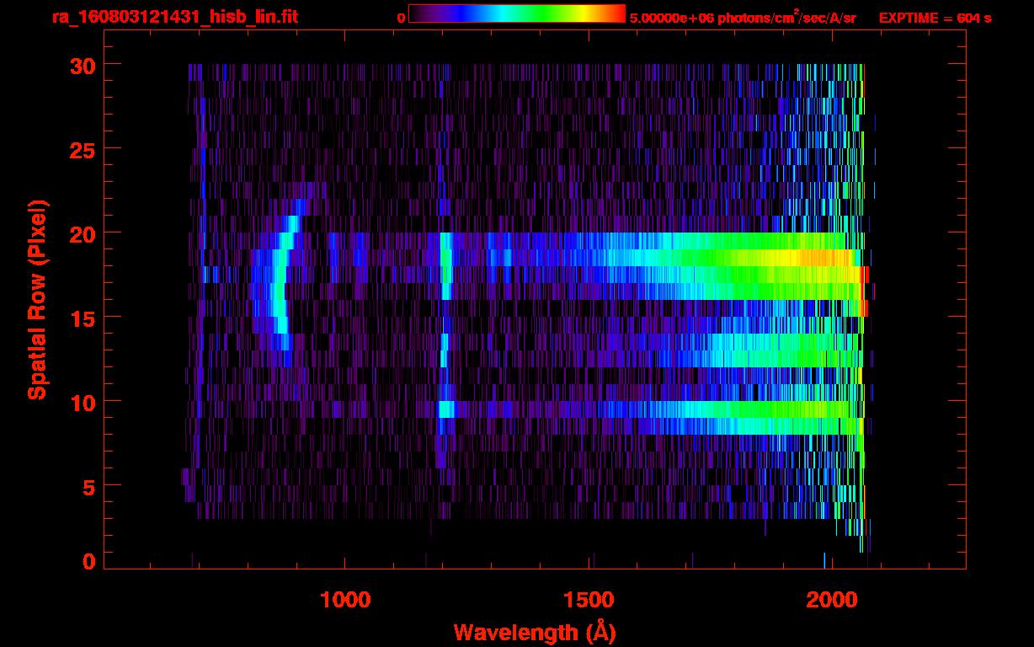Click the file name ra_160803121431_hisb_lin.fit
The width and height of the screenshot is (1034, 647).
[x=174, y=17]
